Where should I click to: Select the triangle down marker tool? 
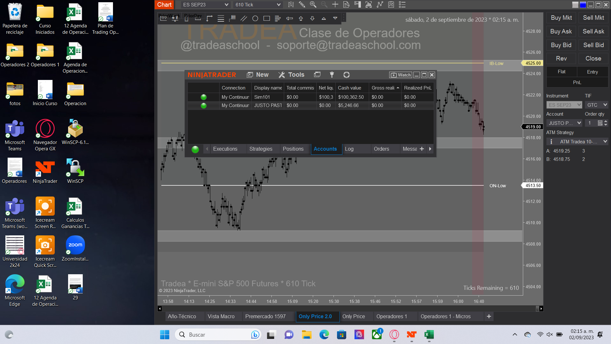coord(335,18)
